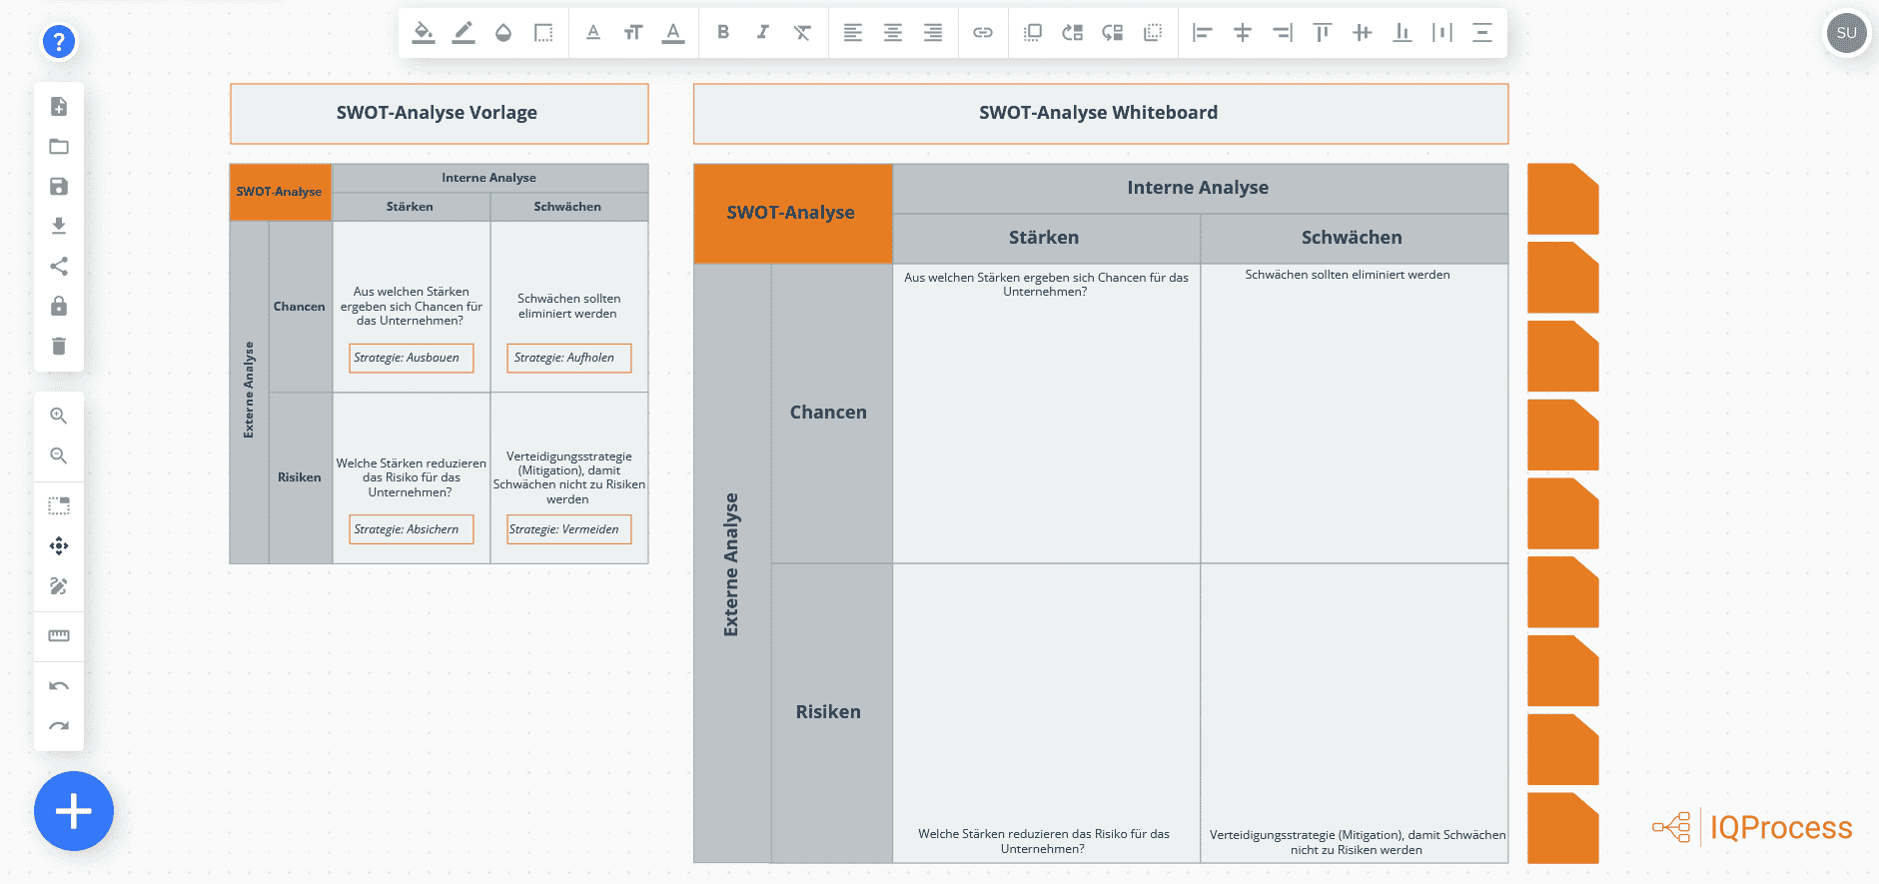The image size is (1879, 884).
Task: Insert a hyperlink with the link icon
Action: [x=983, y=33]
